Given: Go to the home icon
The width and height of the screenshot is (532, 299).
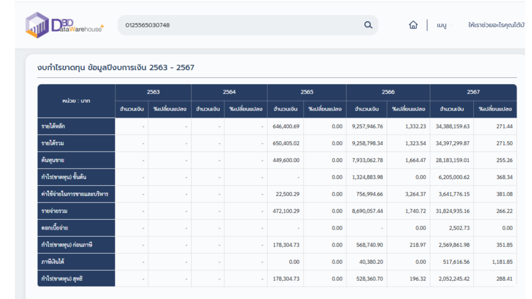Looking at the screenshot, I should pos(413,25).
